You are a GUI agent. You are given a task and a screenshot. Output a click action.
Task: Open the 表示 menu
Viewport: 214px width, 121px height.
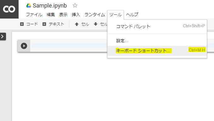tap(63, 14)
